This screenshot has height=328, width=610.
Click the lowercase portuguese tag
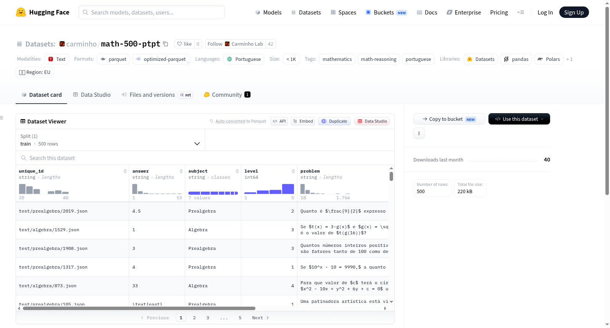tap(418, 59)
